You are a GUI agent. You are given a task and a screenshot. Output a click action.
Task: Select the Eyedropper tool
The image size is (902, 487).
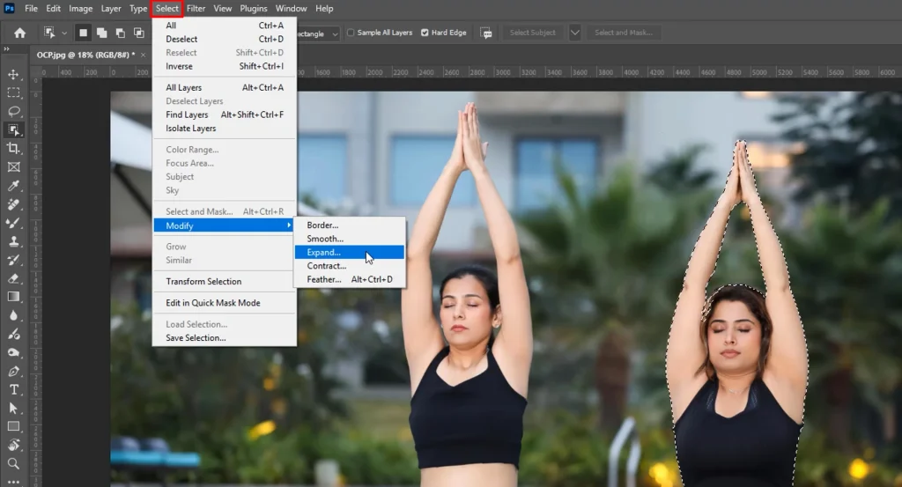tap(13, 185)
